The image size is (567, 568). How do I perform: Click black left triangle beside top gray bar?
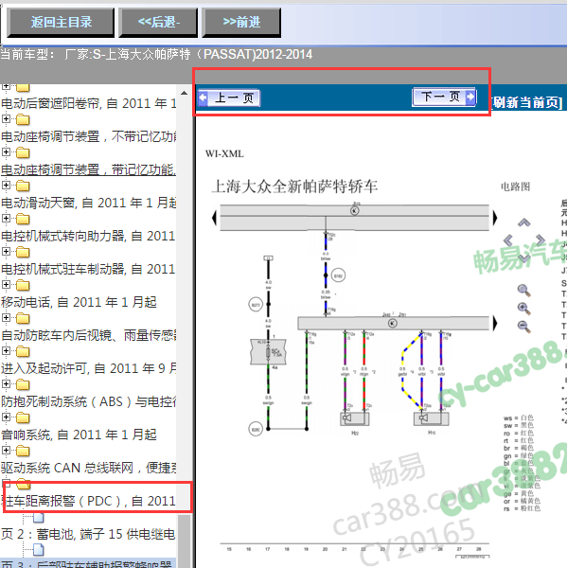[214, 218]
